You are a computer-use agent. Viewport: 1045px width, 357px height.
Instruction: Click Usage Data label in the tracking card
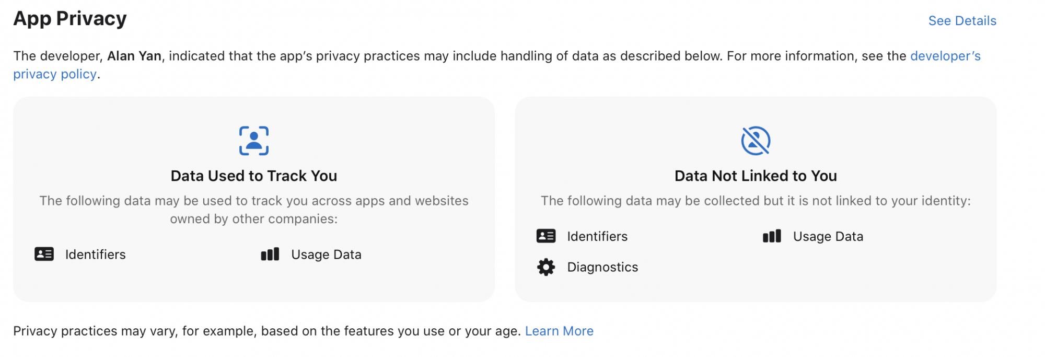click(326, 255)
